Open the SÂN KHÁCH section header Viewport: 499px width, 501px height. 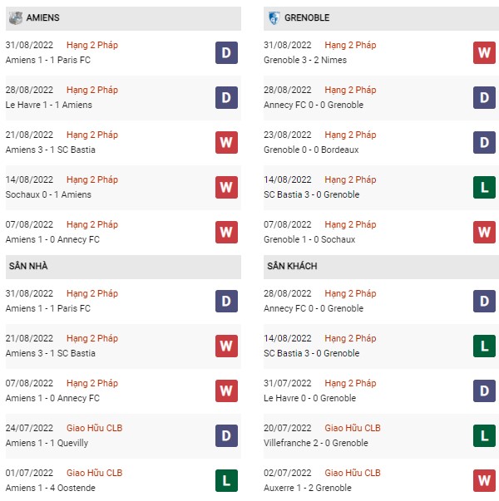[x=381, y=267]
